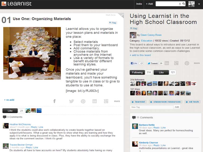Like Heather McChesney's comment
The width and height of the screenshot is (203, 152).
pyautogui.click(x=41, y=127)
